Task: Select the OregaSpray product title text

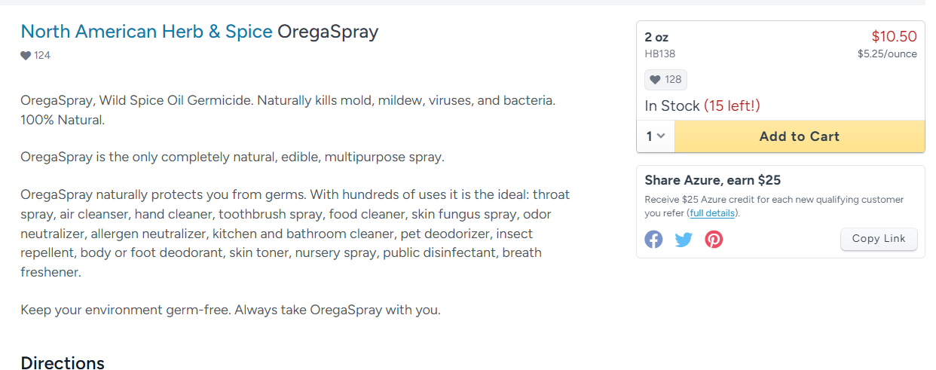Action: (x=328, y=32)
